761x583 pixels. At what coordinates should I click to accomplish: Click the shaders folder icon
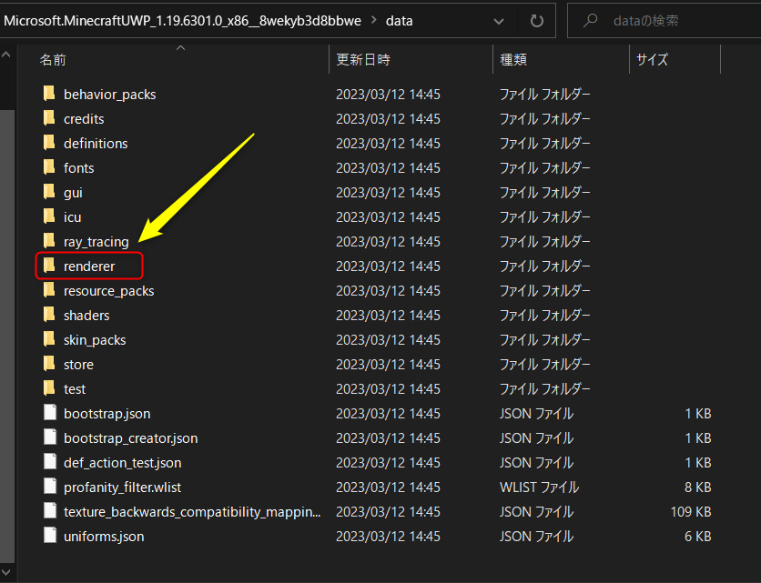[49, 315]
